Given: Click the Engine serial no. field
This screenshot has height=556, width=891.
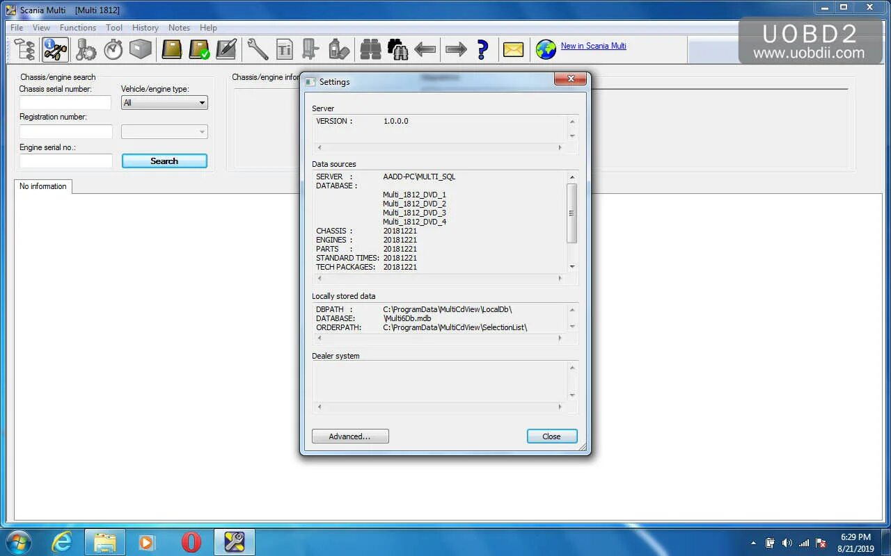Looking at the screenshot, I should tap(65, 161).
